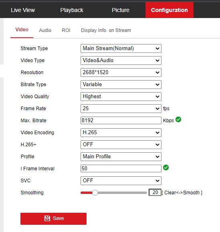Switch to the Audio tab
220x232 pixels.
[x=45, y=30]
